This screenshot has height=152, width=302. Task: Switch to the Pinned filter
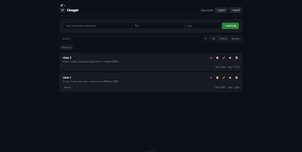point(224,39)
